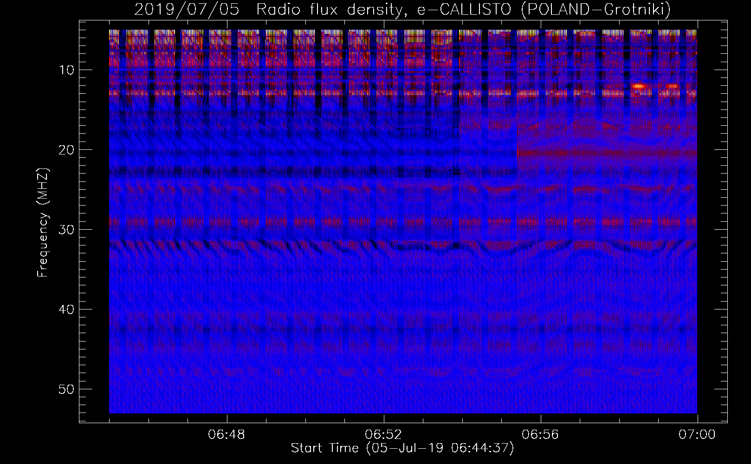Image resolution: width=751 pixels, height=464 pixels.
Task: Click the time tick label '06:56'
Action: pyautogui.click(x=540, y=435)
